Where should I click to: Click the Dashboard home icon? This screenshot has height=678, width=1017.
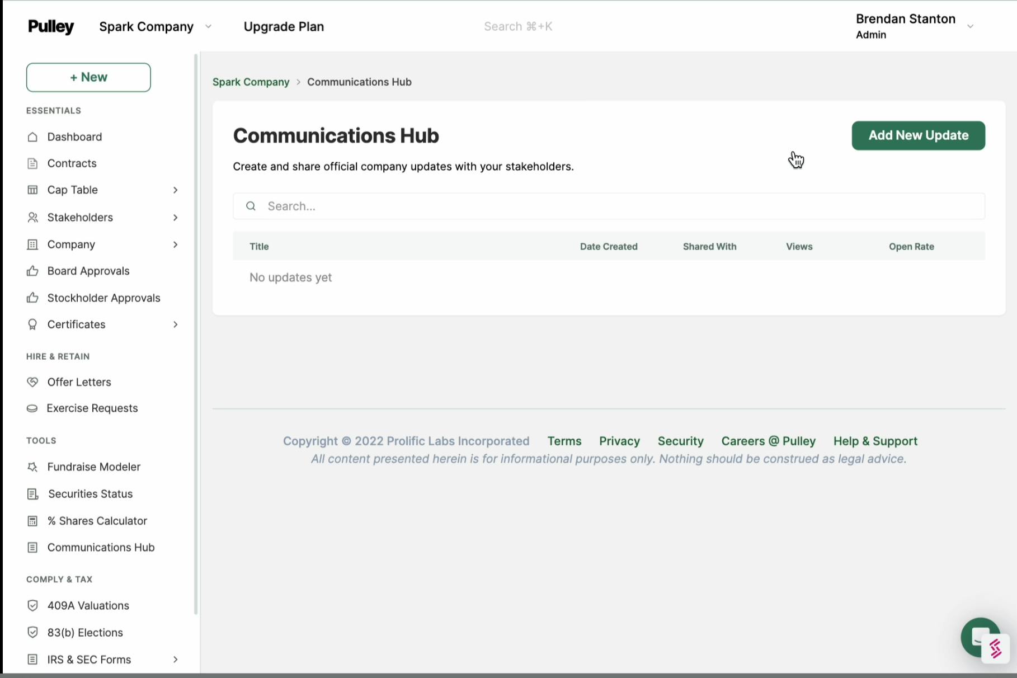[32, 137]
